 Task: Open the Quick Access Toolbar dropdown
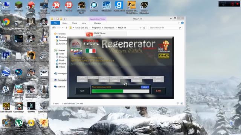64,19
